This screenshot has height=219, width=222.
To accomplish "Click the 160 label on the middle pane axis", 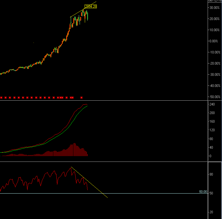I will tap(212, 122).
